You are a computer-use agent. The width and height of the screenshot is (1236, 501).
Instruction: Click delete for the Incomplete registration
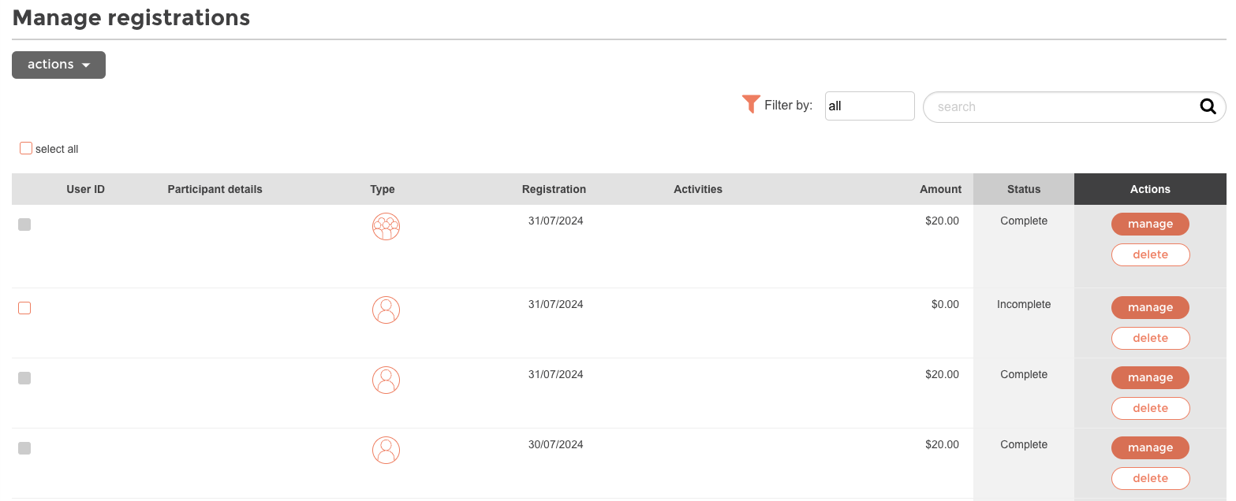(1150, 338)
